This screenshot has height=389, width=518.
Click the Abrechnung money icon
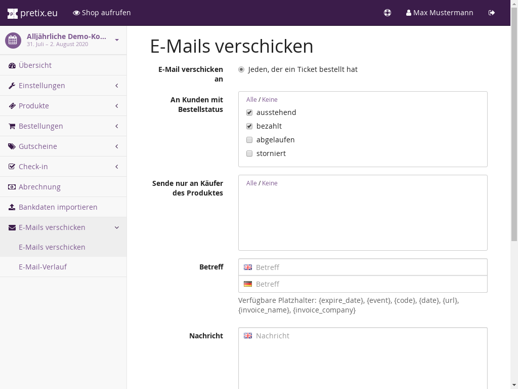click(12, 187)
